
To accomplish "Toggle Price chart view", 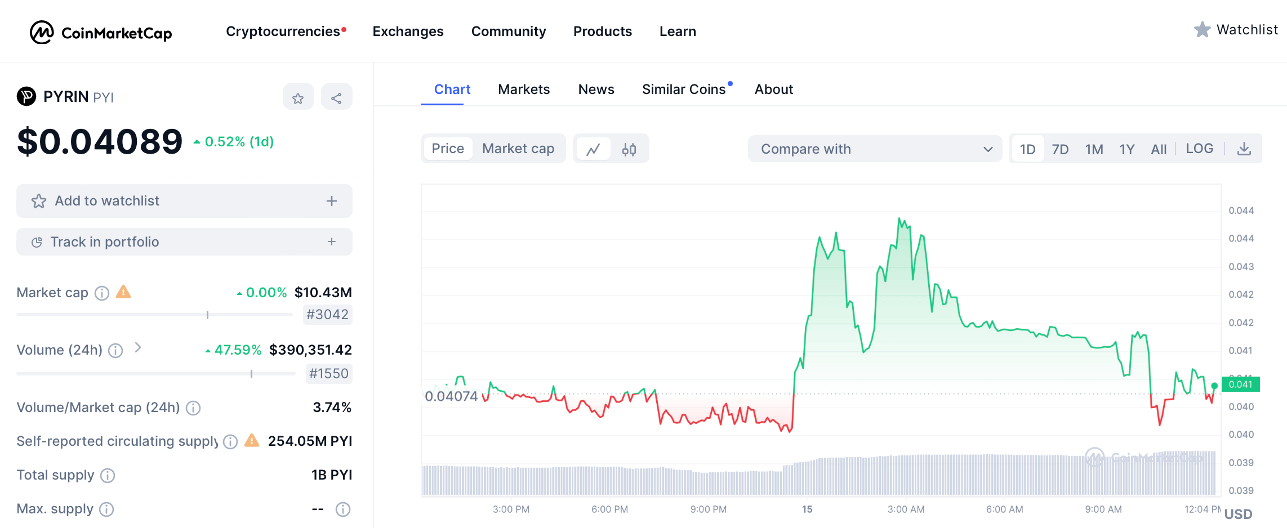I will pyautogui.click(x=448, y=149).
